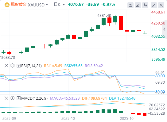
Task: Click the 4250.58 price axis label
Action: (158, 23)
